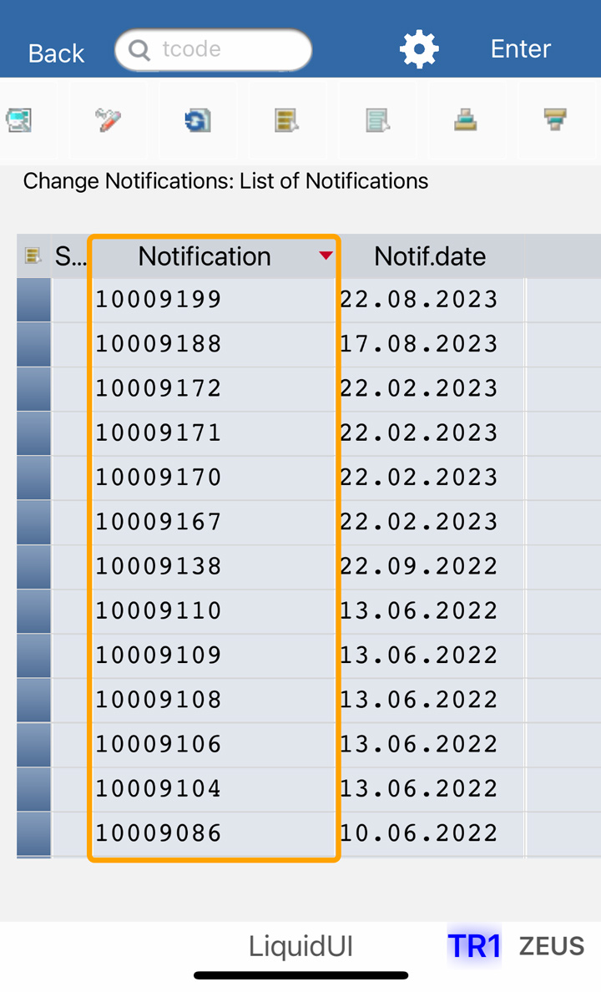Click the pencil Change Notification icon

(x=108, y=120)
